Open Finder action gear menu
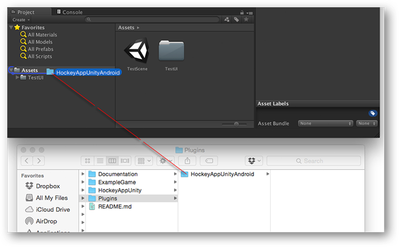 (x=166, y=161)
